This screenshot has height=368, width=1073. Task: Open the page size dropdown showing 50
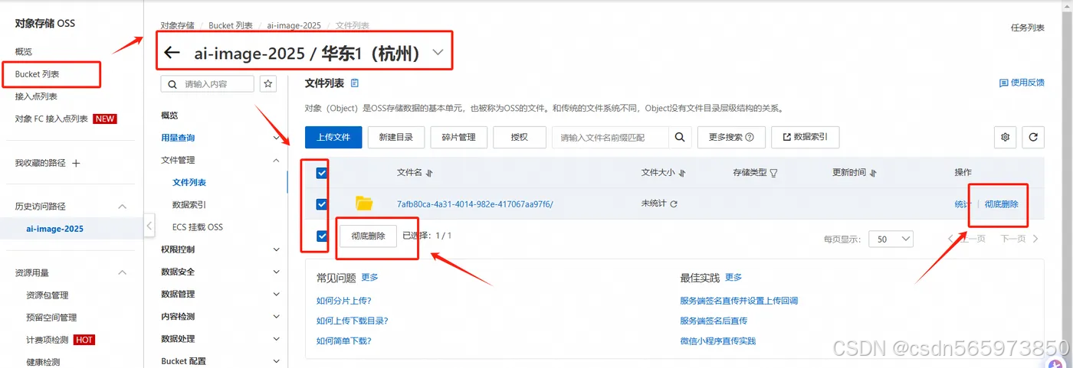(x=891, y=239)
